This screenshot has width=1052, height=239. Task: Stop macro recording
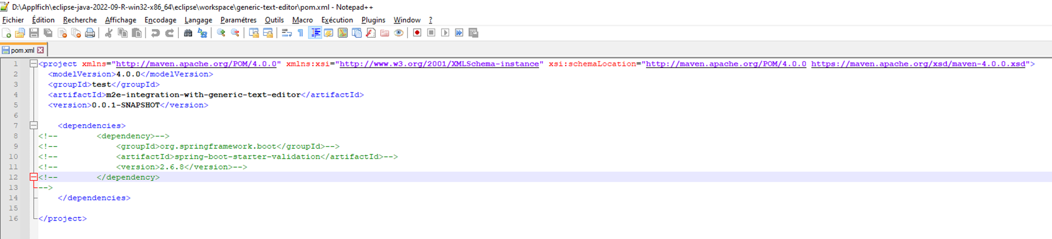pos(431,33)
